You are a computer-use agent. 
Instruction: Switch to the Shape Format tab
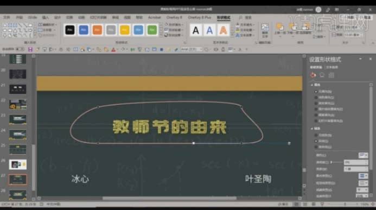[x=224, y=17]
